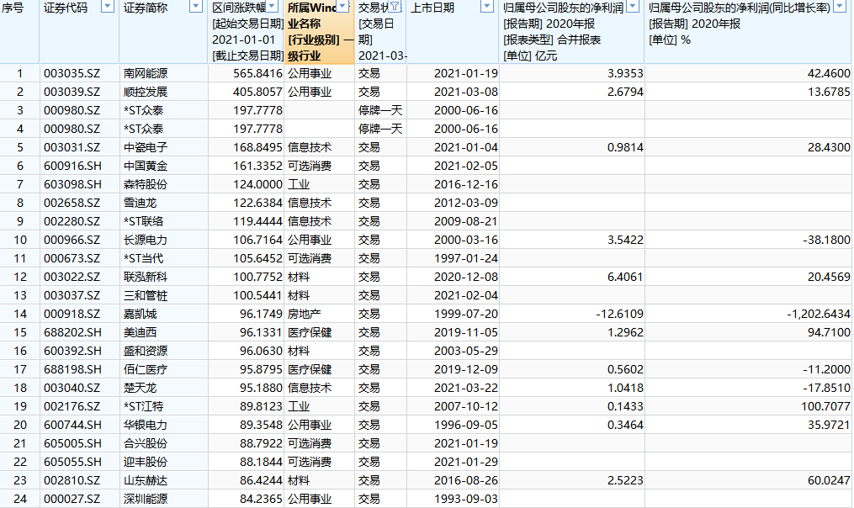Click stock name 佰仁医疗
854x508 pixels.
pos(146,370)
